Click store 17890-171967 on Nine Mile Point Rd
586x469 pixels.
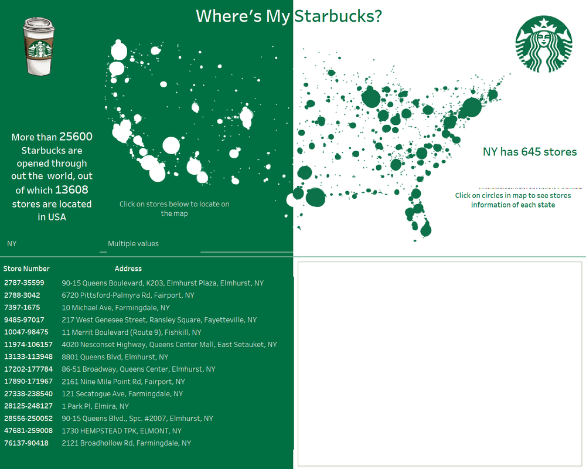tap(28, 381)
